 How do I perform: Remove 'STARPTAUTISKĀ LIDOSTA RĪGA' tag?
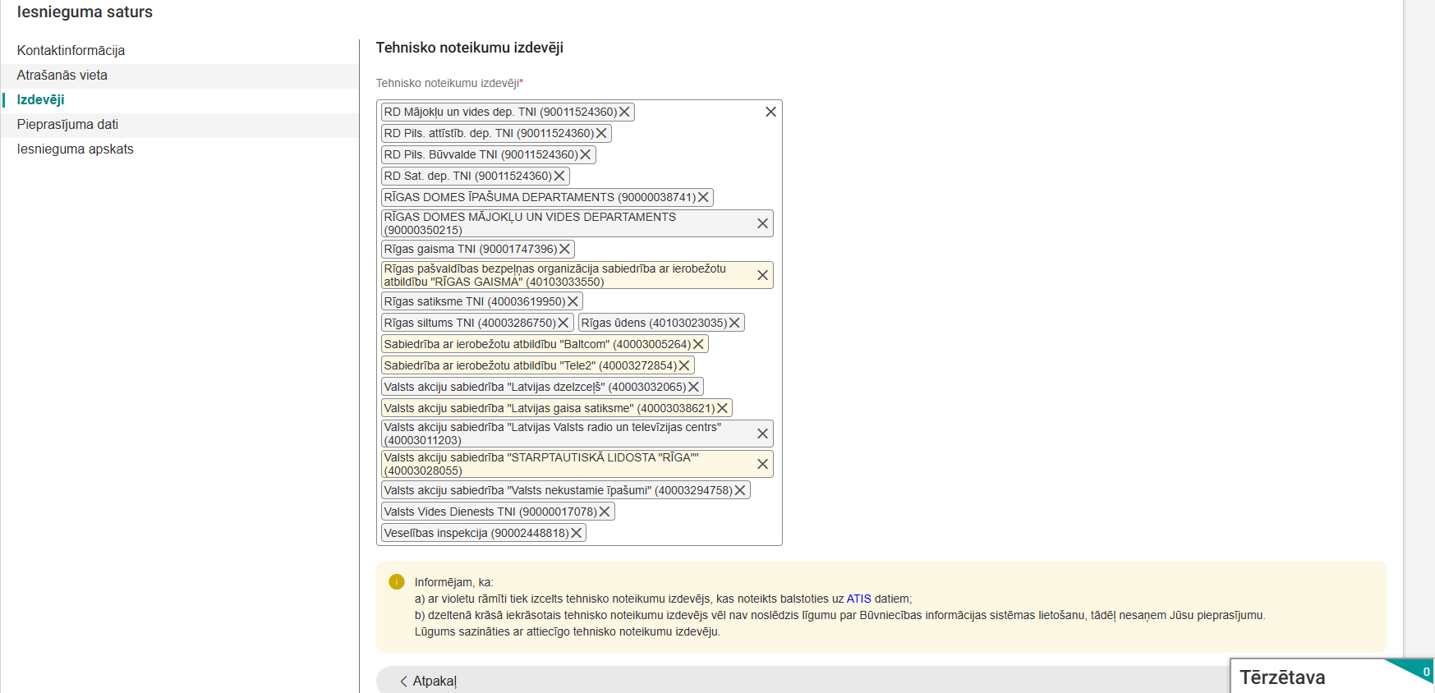(762, 465)
